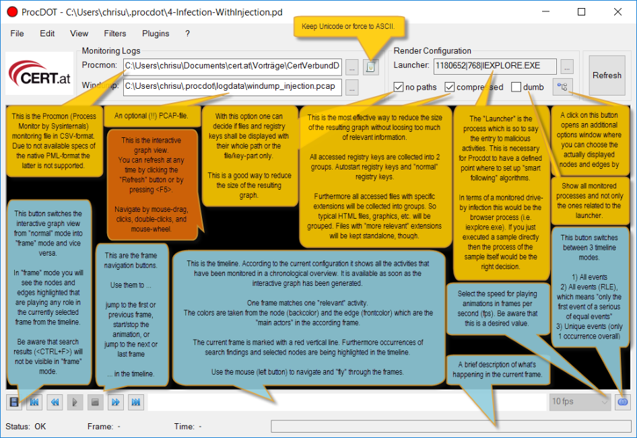The width and height of the screenshot is (637, 438).
Task: Play the timeline animation
Action: coord(75,402)
